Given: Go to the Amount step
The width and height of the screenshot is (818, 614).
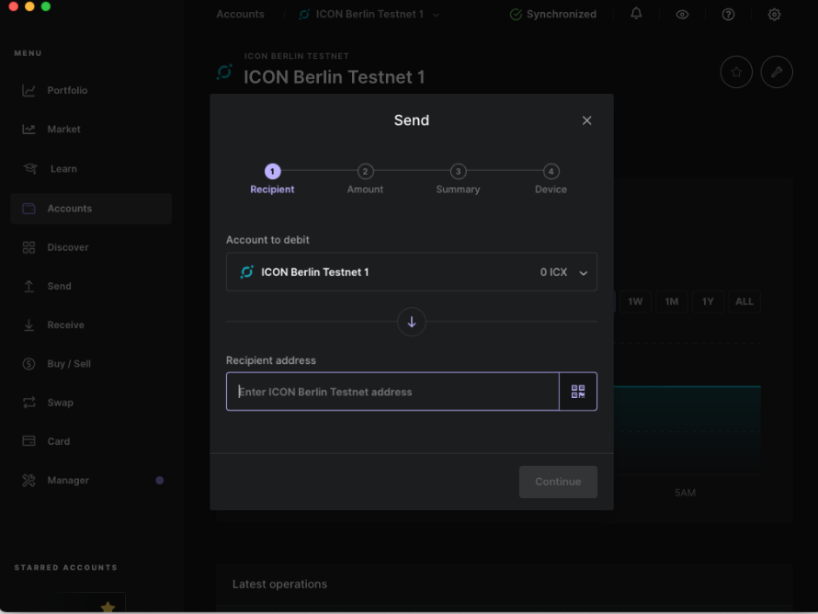Looking at the screenshot, I should coord(365,172).
